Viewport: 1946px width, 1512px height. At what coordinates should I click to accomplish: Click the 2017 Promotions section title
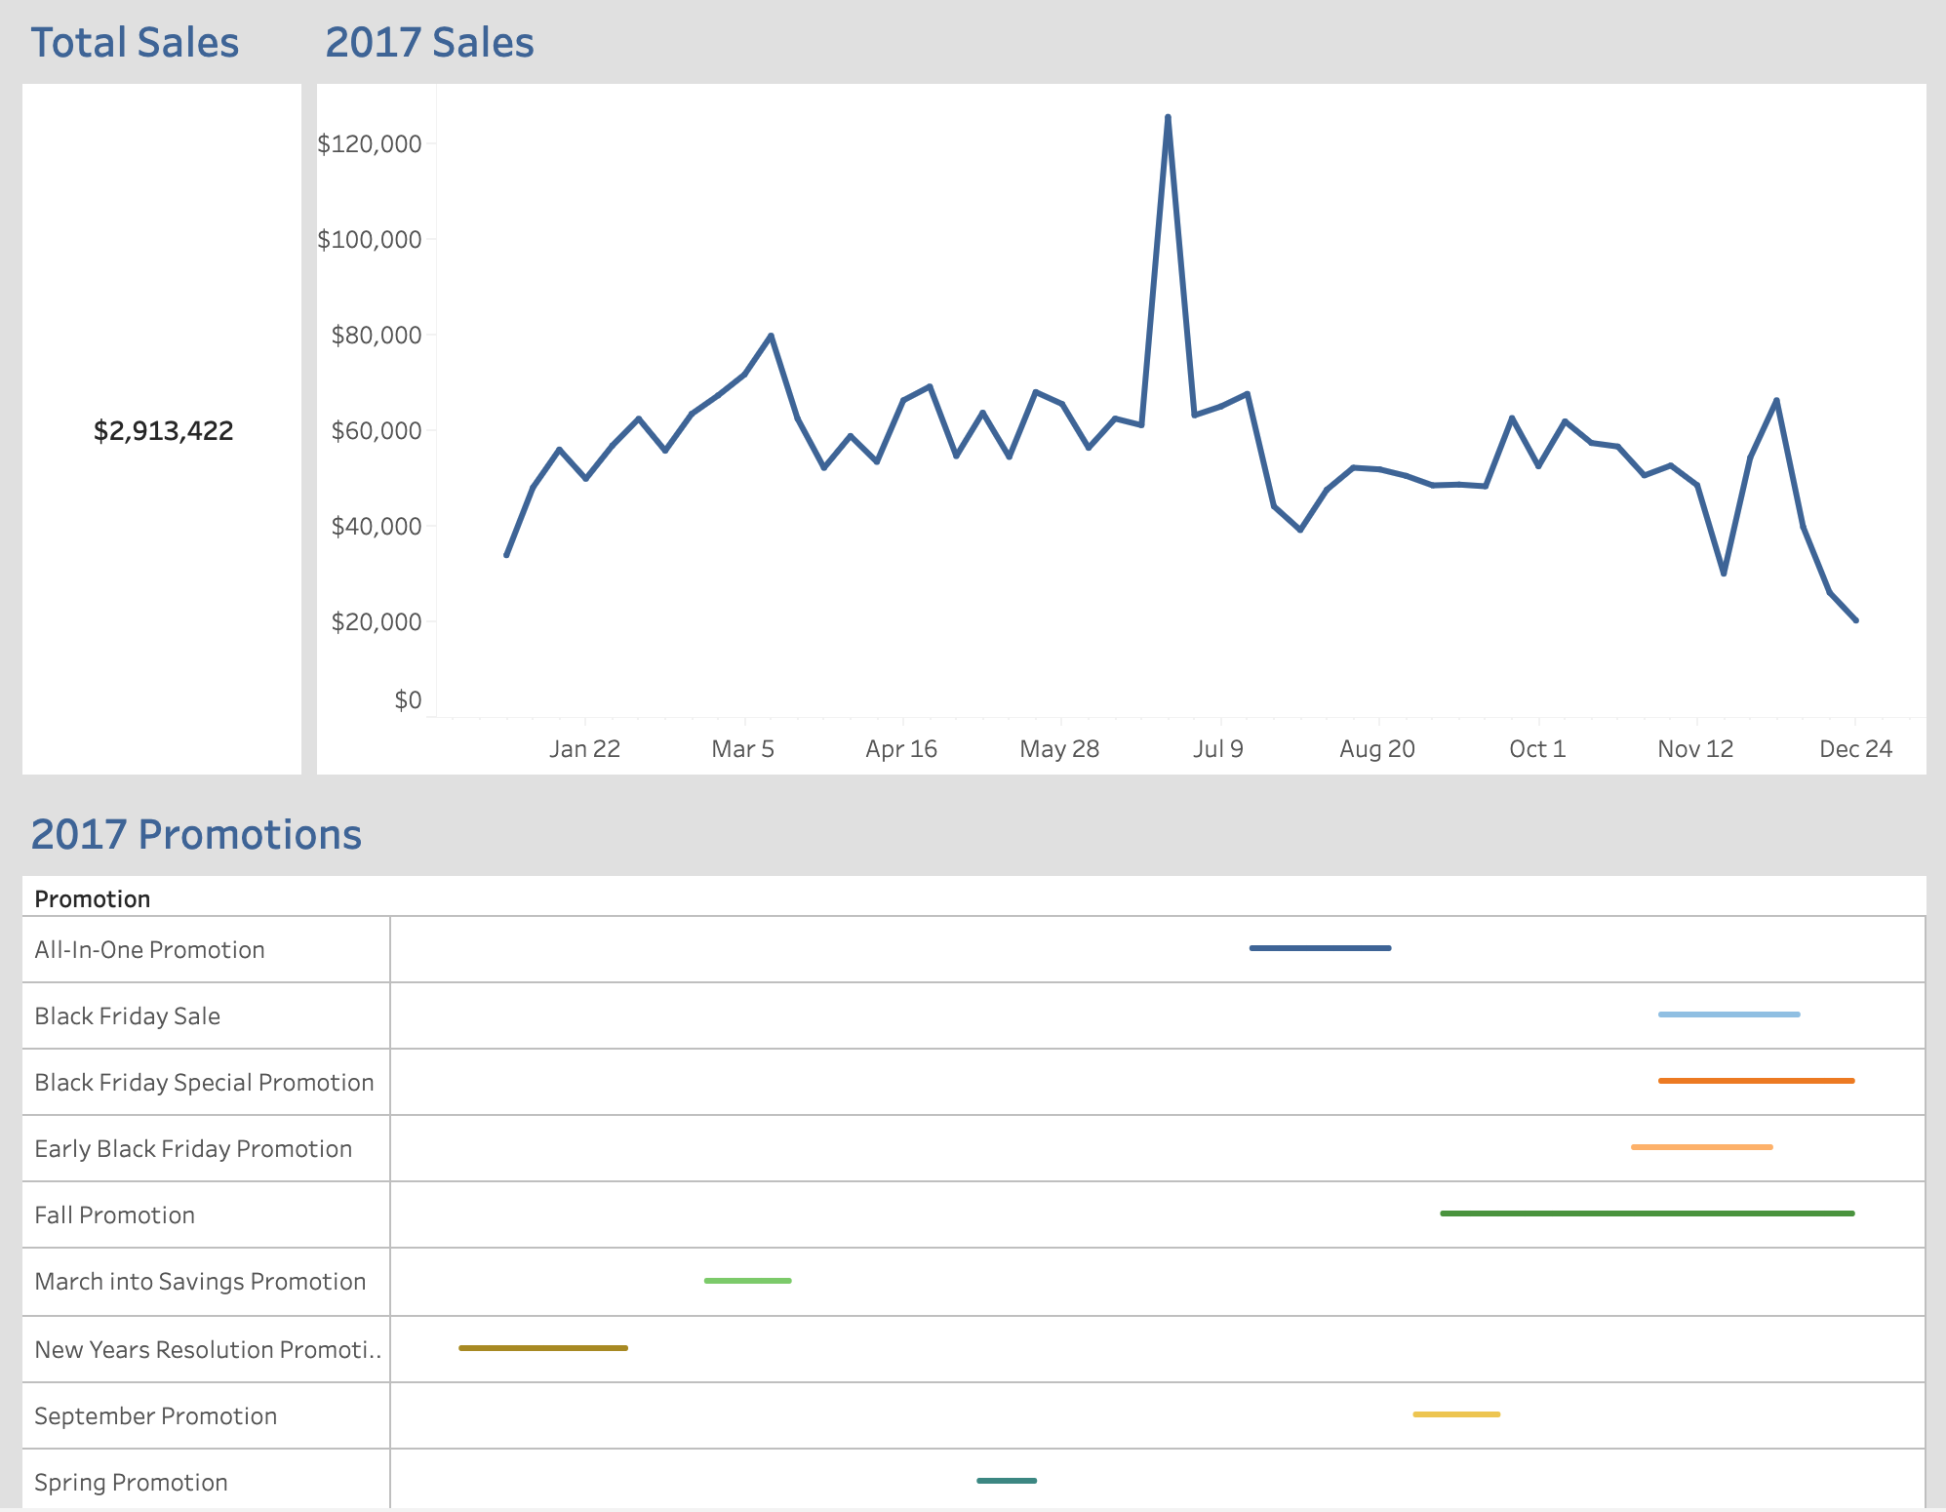point(196,835)
